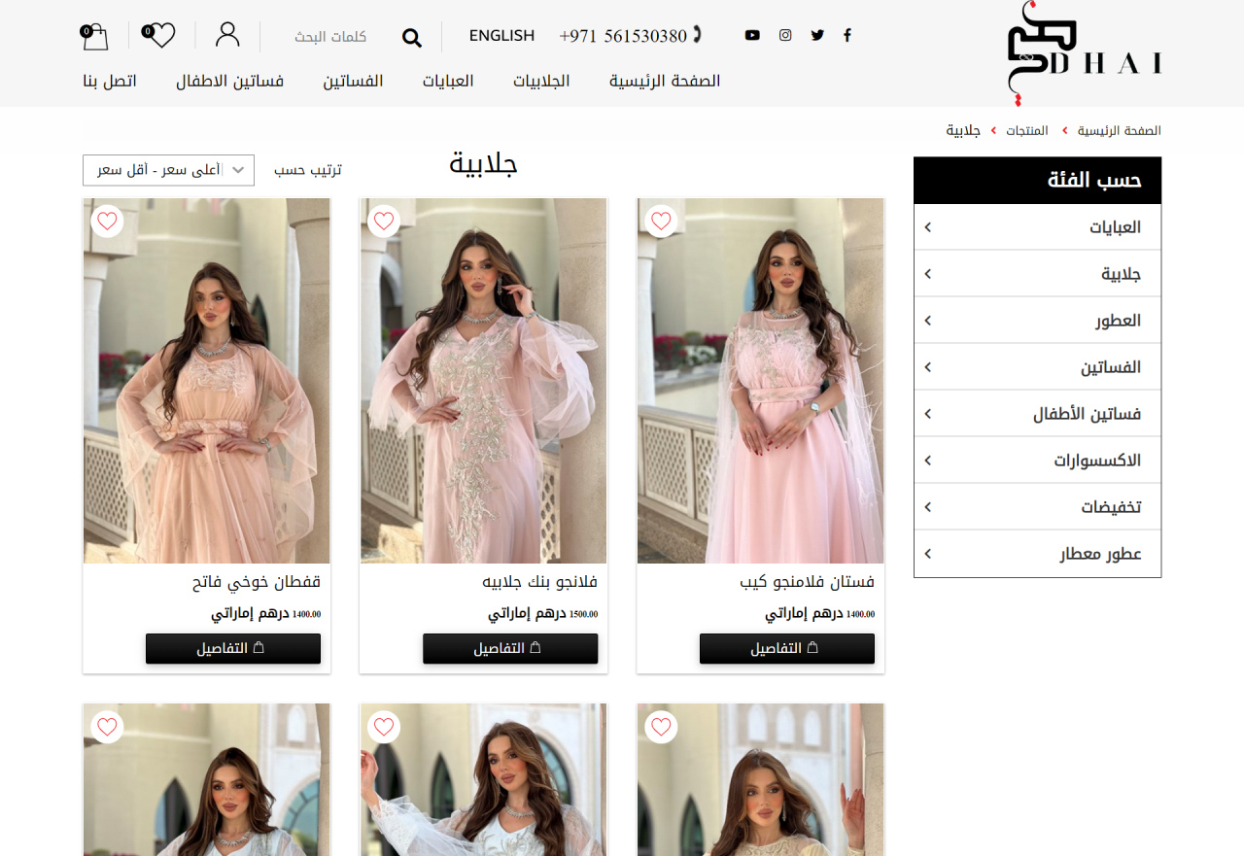Expand the عطور معطار category chevron
1244x856 pixels.
[927, 554]
